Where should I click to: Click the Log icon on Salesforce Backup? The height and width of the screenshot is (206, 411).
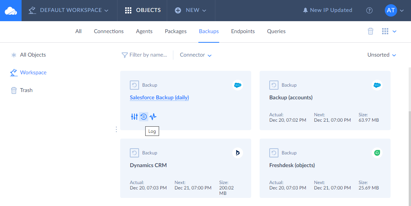(144, 116)
